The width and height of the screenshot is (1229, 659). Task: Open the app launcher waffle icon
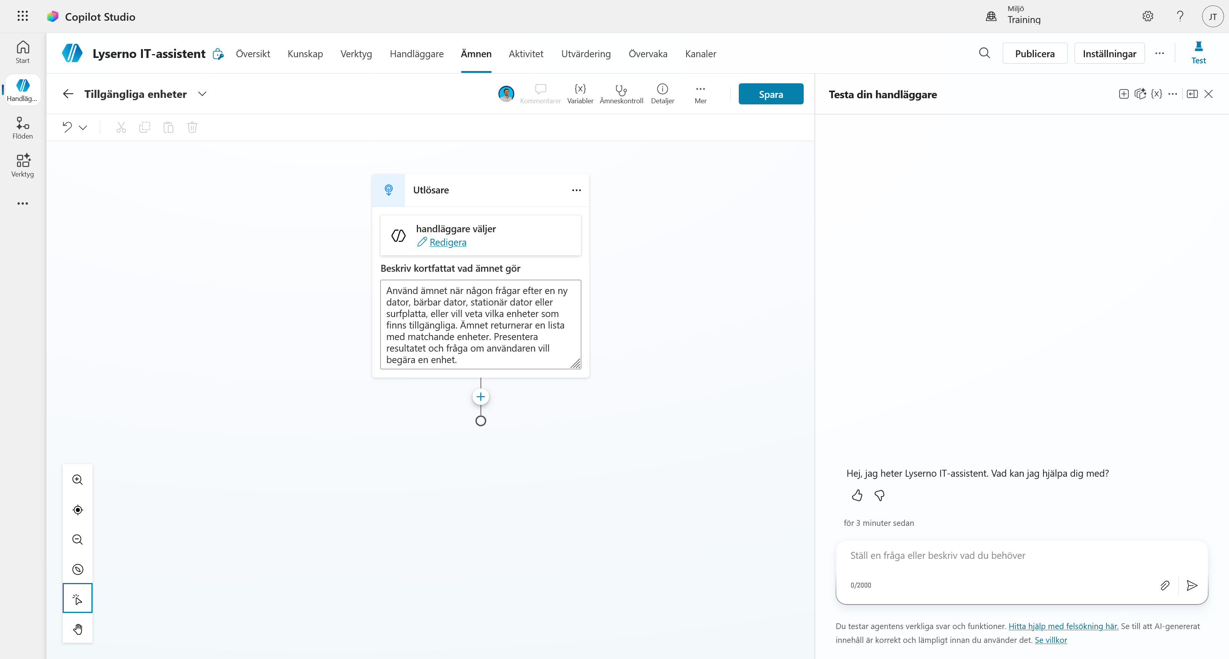coord(22,16)
